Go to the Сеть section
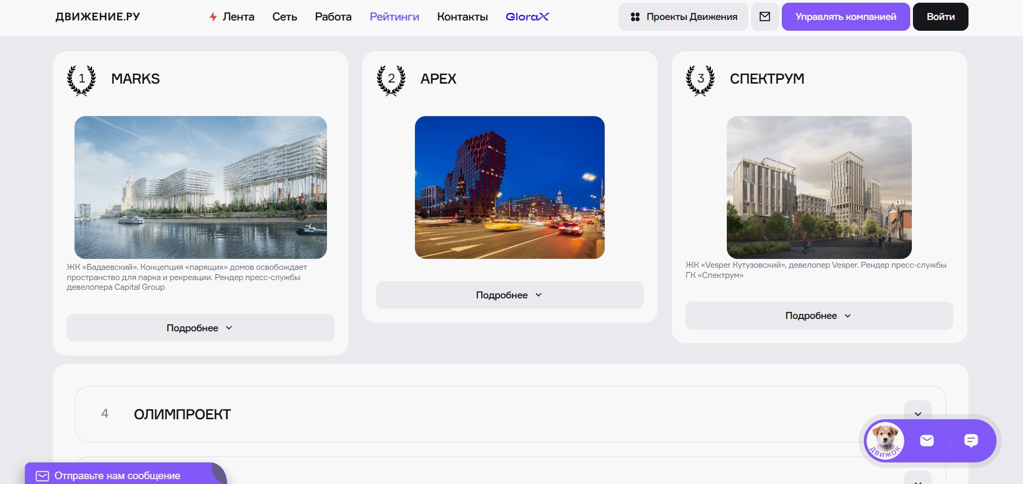This screenshot has width=1023, height=484. [x=284, y=17]
